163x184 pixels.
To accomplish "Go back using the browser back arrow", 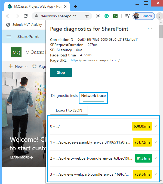I will point(8,16).
